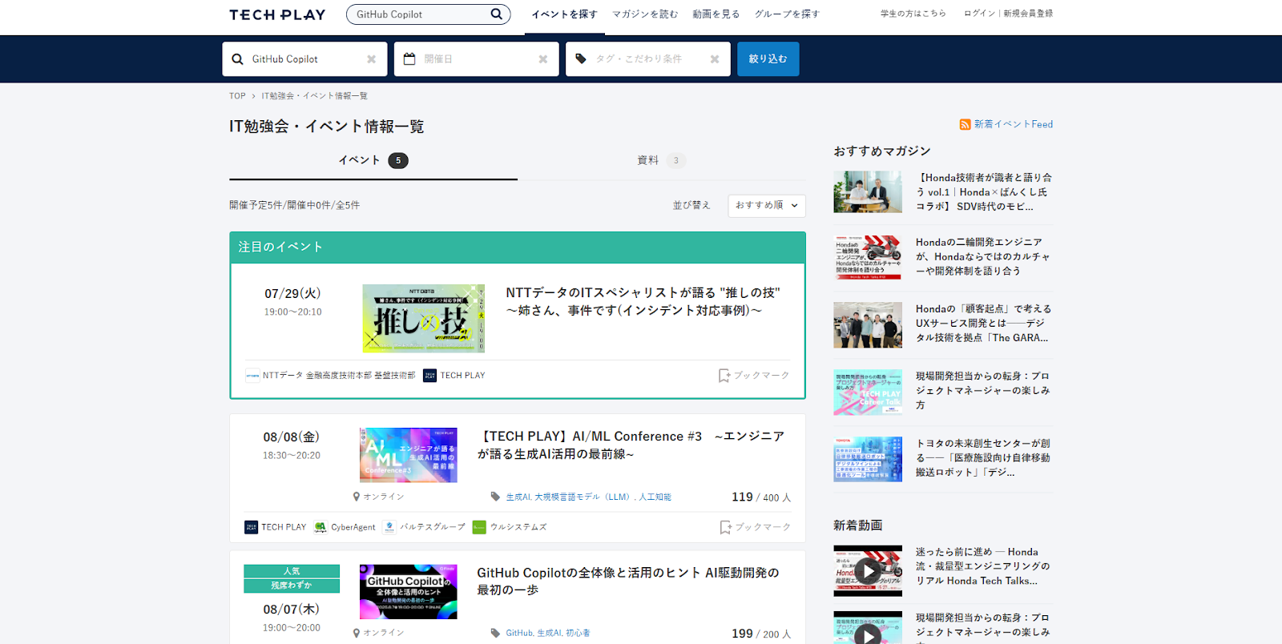Click パルテスグループ organizer logo
This screenshot has height=644, width=1282.
[389, 527]
